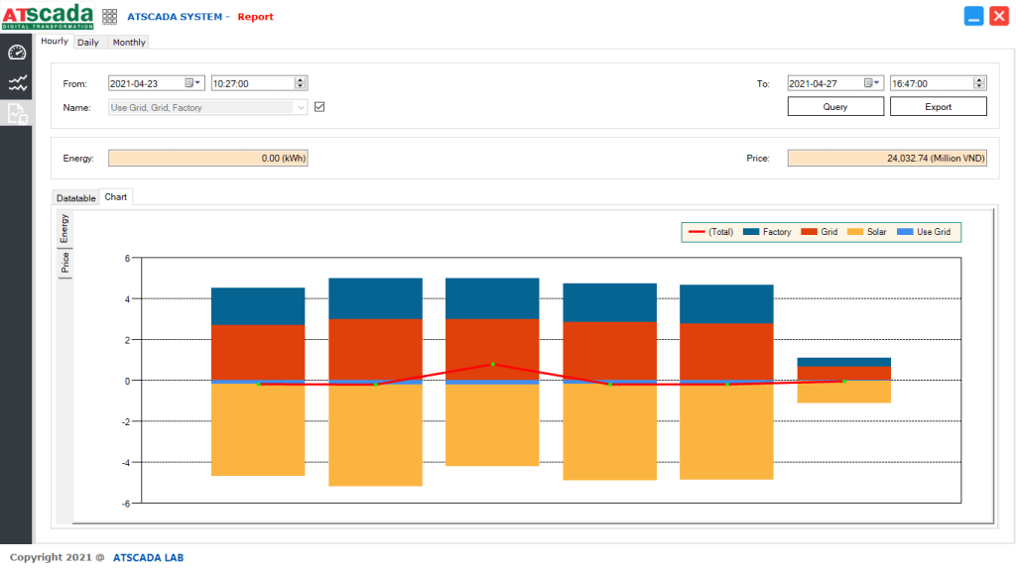Open the ATSCADA LAB link in the footer
The width and height of the screenshot is (1016, 571).
tap(147, 557)
